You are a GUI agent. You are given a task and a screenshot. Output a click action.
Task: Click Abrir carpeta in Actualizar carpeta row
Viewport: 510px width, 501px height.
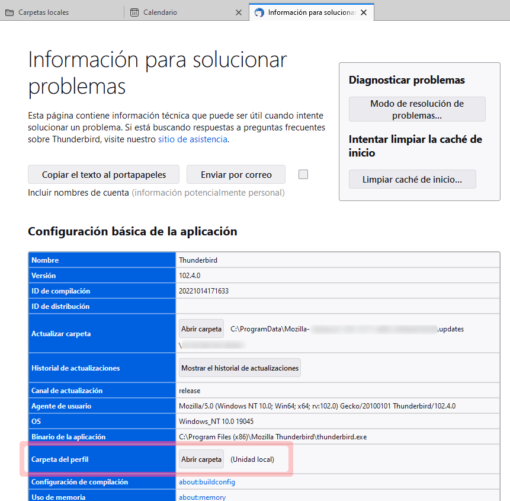(201, 328)
